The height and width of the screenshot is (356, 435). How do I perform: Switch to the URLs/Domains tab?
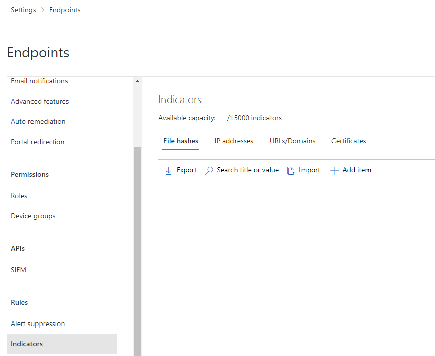click(292, 141)
